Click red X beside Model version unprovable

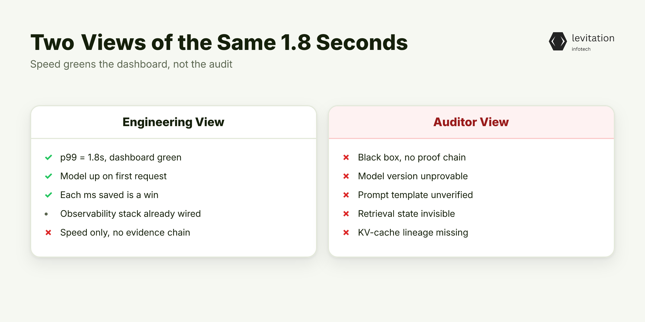(x=346, y=176)
